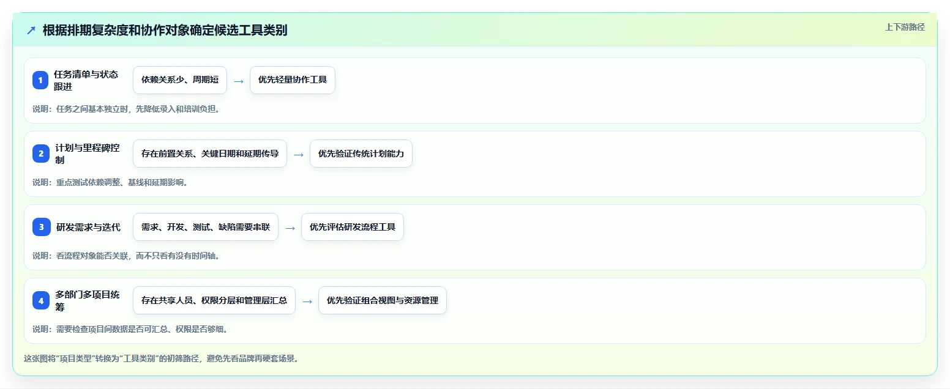The image size is (950, 389).
Task: Select '多部门多项目统筹' row label
Action: 88,300
